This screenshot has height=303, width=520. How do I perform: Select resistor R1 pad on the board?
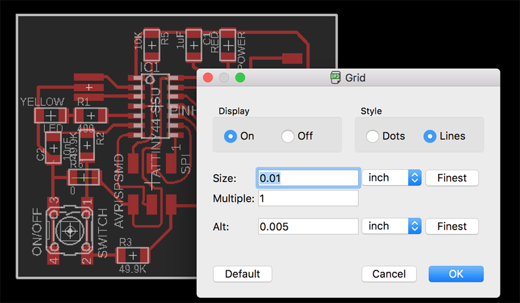coord(90,116)
